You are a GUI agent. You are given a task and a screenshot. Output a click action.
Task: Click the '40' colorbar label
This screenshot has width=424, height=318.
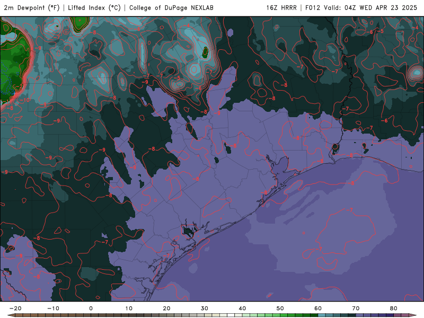[x=242, y=308]
